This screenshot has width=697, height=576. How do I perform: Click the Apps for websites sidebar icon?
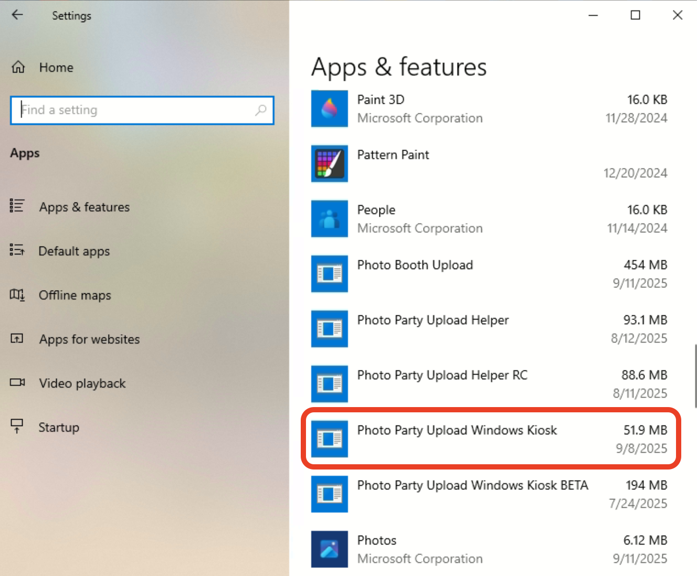click(x=17, y=338)
